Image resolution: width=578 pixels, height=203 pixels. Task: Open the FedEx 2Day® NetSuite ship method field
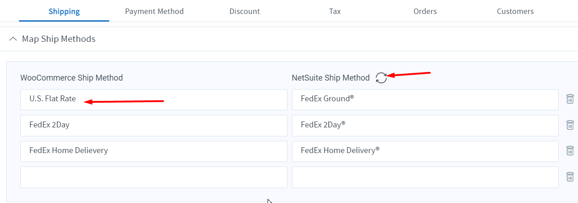(x=425, y=125)
